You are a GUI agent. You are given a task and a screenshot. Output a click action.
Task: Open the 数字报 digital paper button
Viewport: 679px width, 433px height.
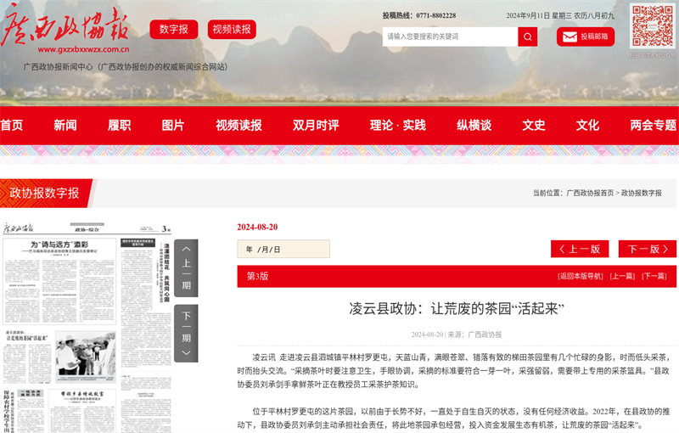(174, 30)
